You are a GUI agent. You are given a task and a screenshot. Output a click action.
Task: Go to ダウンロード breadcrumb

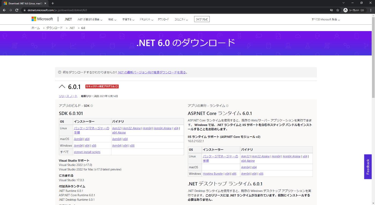pyautogui.click(x=54, y=28)
